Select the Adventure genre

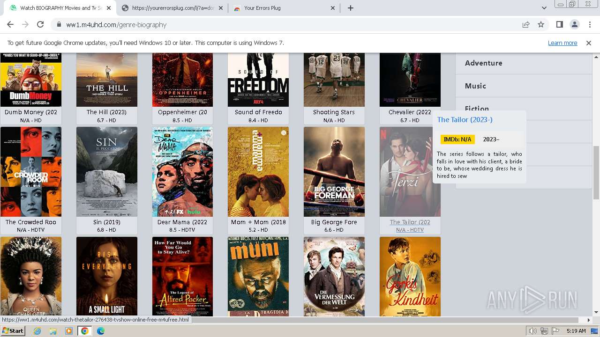click(x=483, y=63)
